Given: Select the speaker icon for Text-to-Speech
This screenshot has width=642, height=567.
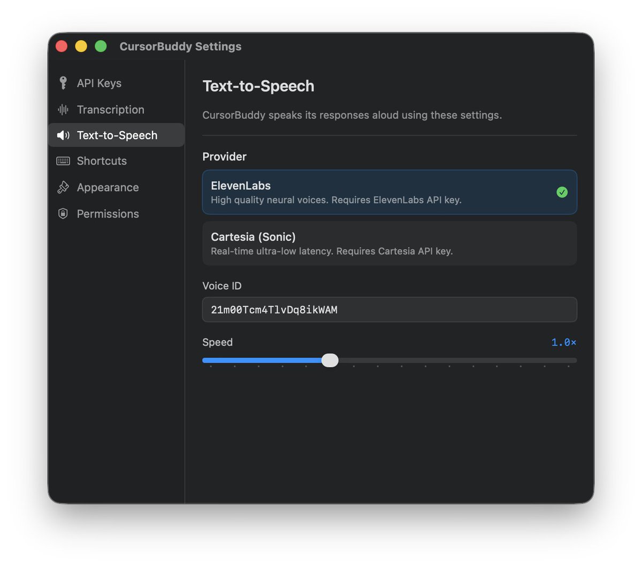Looking at the screenshot, I should 63,135.
